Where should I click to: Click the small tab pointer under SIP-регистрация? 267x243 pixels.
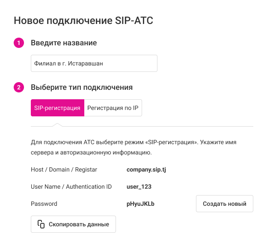click(x=57, y=124)
